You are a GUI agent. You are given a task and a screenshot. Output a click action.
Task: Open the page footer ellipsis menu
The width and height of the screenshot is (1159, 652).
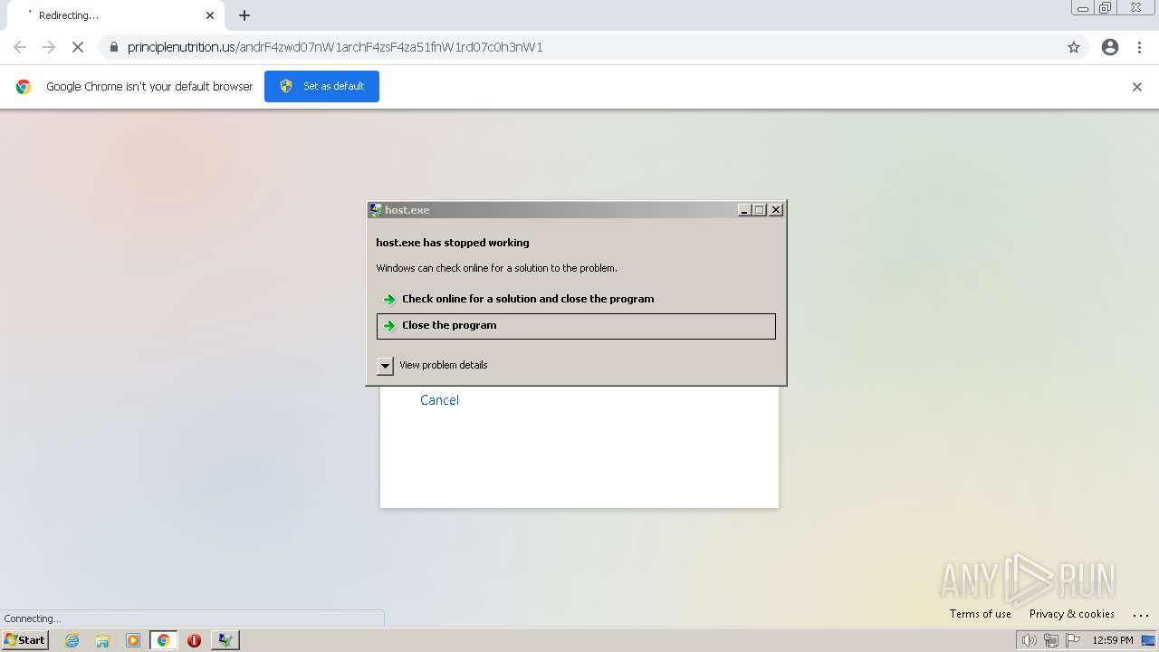point(1140,615)
